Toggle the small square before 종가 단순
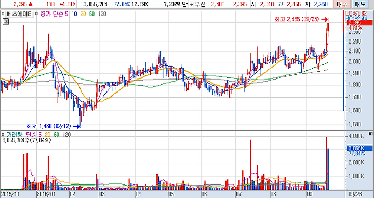This screenshot has width=374, height=198. [36, 14]
